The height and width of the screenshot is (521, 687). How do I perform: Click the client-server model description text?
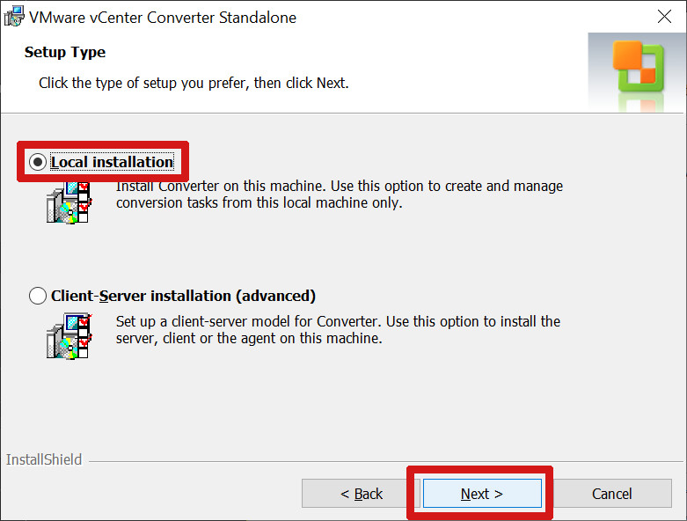pos(338,329)
